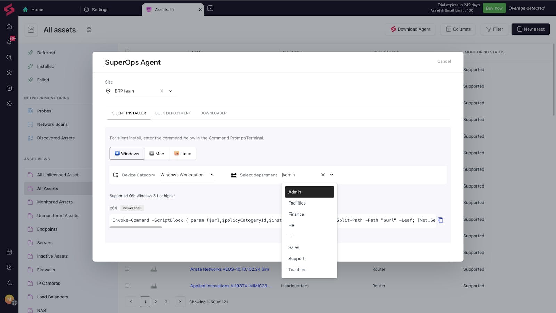This screenshot has height=313, width=556.
Task: Open Discovered Assets in Network Monitoring
Action: click(56, 138)
